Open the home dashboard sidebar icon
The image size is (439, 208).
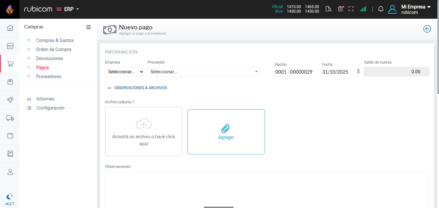point(10,28)
